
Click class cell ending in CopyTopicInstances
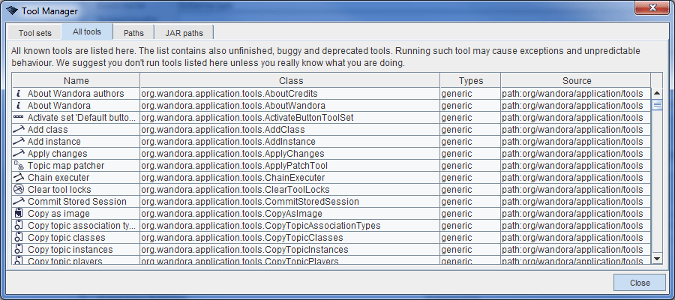[x=290, y=250]
